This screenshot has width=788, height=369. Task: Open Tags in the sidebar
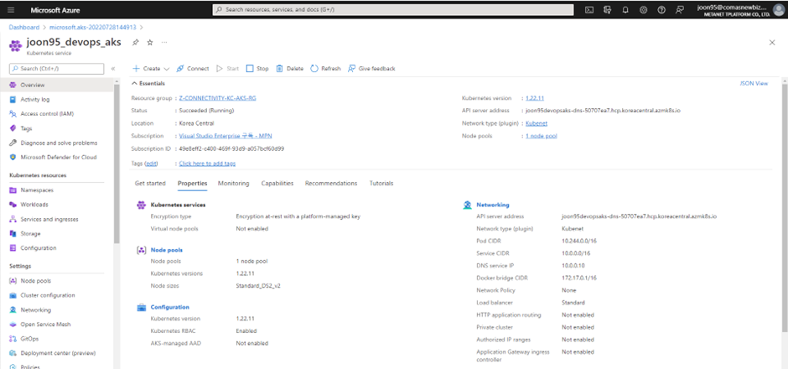point(26,128)
